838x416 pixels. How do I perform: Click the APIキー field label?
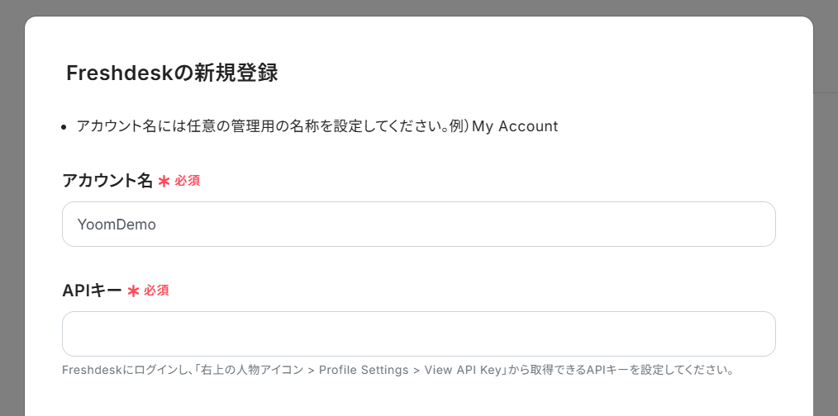92,291
